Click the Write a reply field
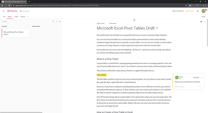This screenshot has height=113, width=208. tap(185, 87)
